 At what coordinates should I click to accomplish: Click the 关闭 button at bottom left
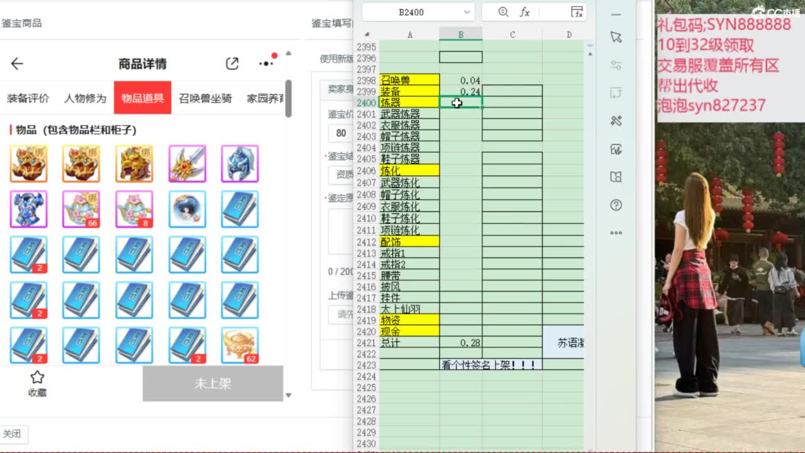tap(12, 434)
